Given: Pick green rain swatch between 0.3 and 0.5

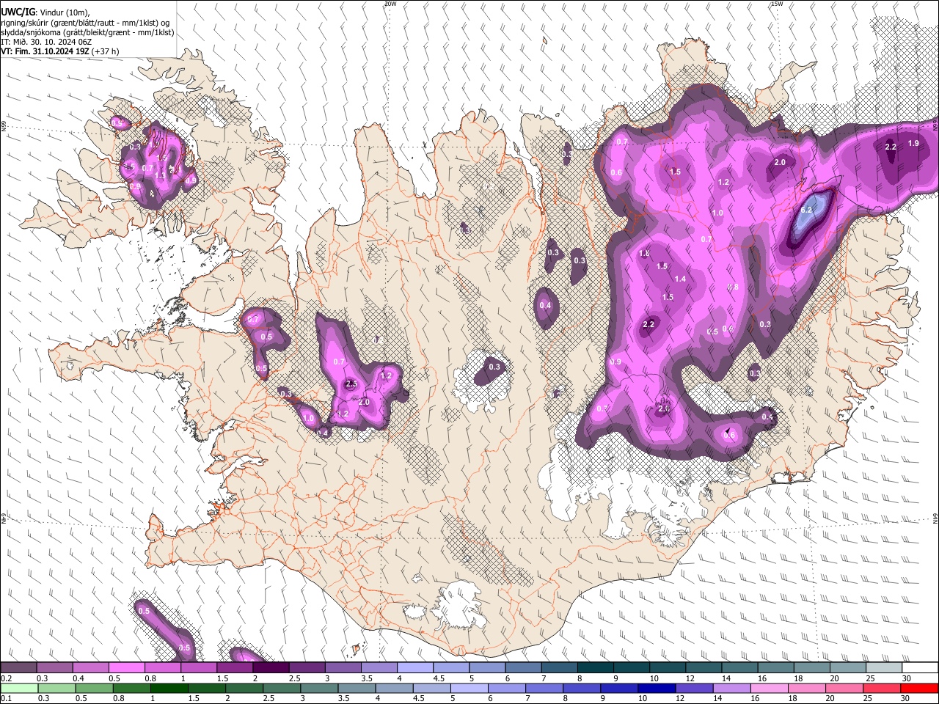Looking at the screenshot, I should (x=56, y=688).
